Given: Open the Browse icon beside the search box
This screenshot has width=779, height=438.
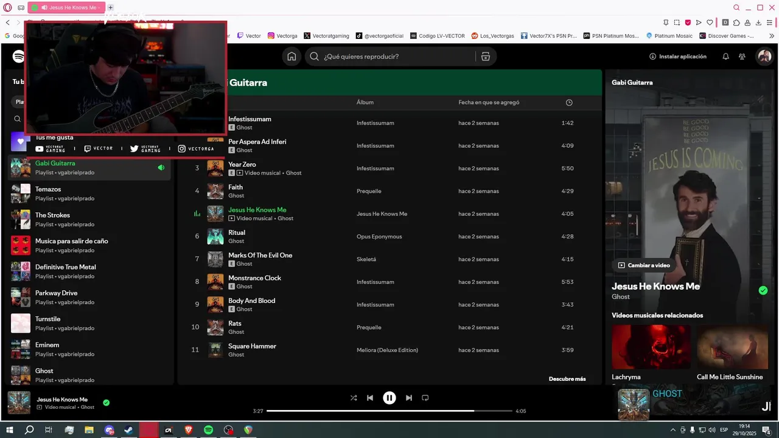Looking at the screenshot, I should [485, 57].
